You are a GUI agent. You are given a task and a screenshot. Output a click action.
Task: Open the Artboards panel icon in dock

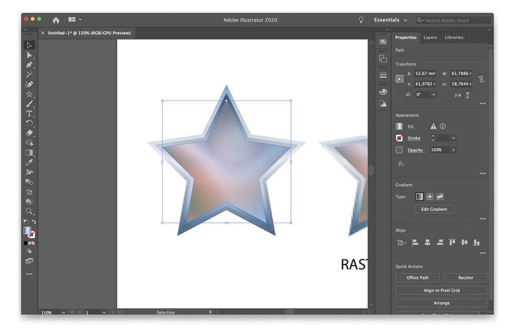coord(383,58)
